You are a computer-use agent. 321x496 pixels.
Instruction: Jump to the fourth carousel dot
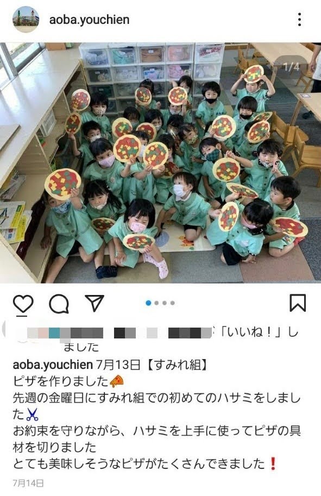(172, 303)
